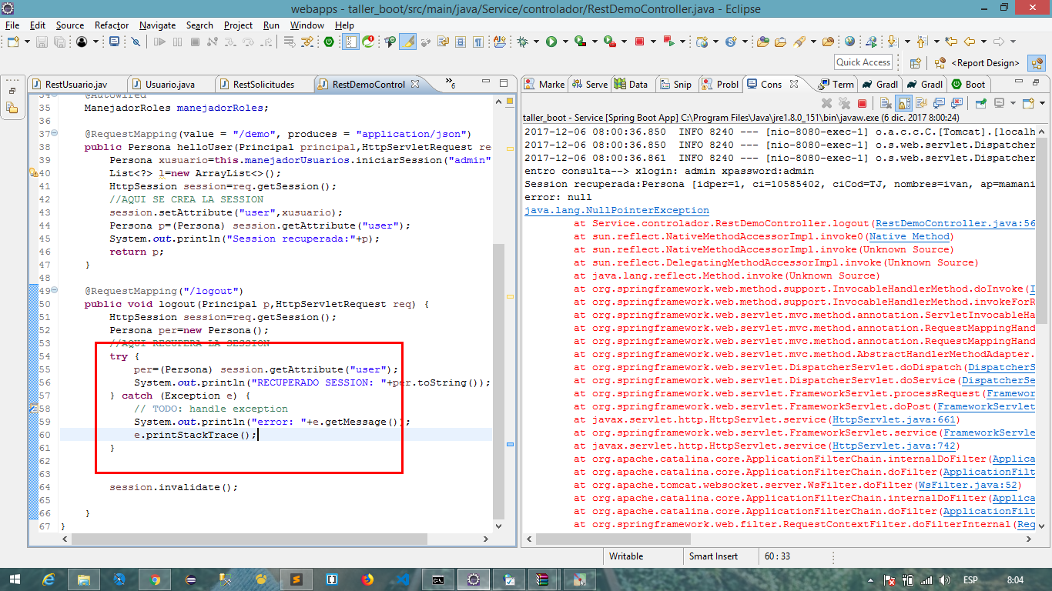This screenshot has width=1052, height=591.
Task: Click the Open Web Browser globe icon
Action: (849, 42)
